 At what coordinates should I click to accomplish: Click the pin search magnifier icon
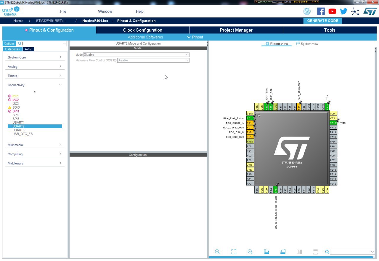pyautogui.click(x=327, y=252)
